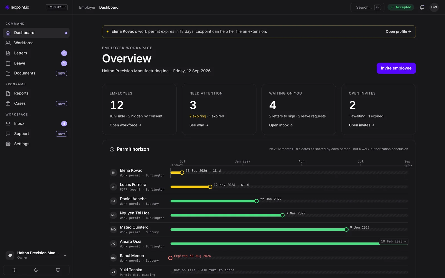445x278 pixels.
Task: Open Inbox in the sidebar
Action: pos(36,124)
